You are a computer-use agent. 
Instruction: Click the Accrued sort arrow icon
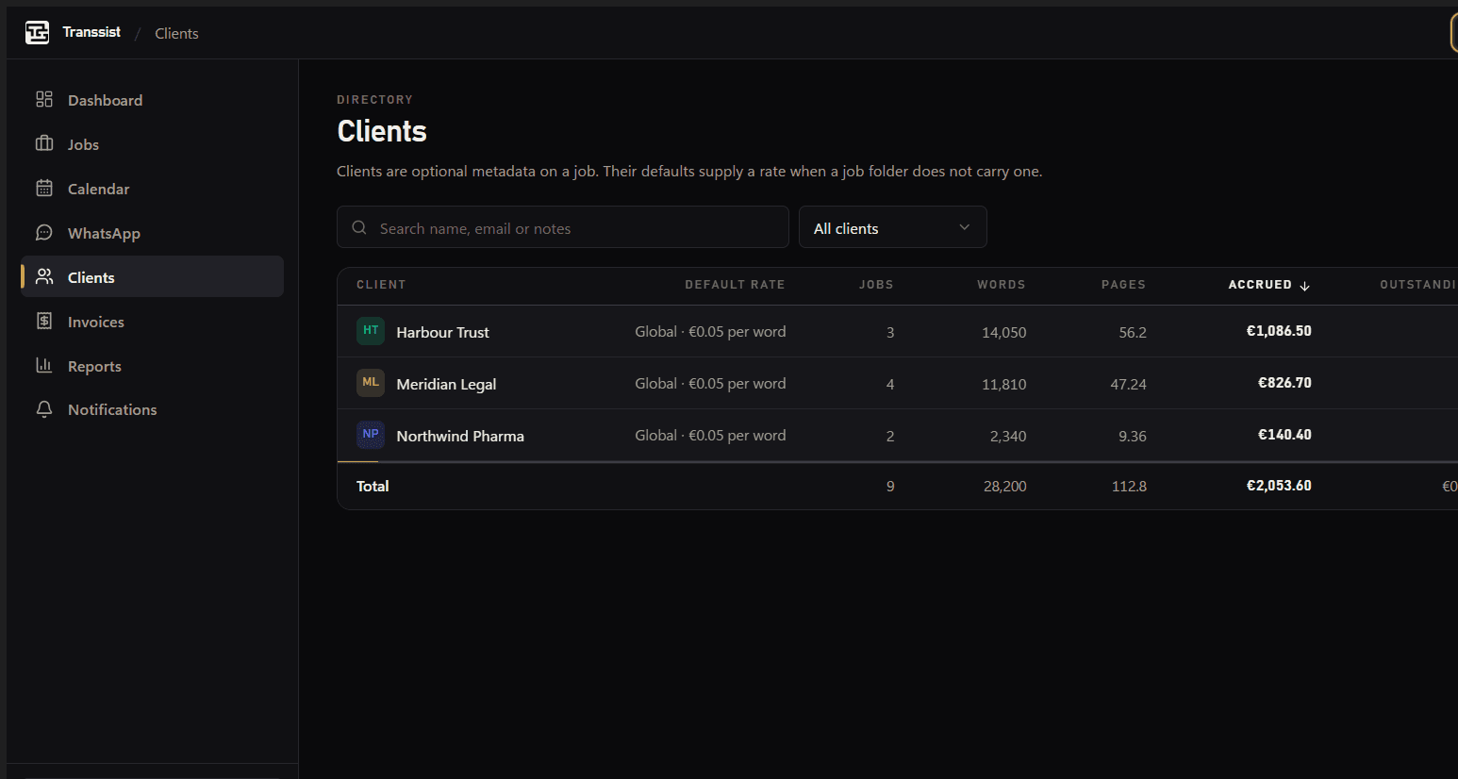pyautogui.click(x=1305, y=286)
